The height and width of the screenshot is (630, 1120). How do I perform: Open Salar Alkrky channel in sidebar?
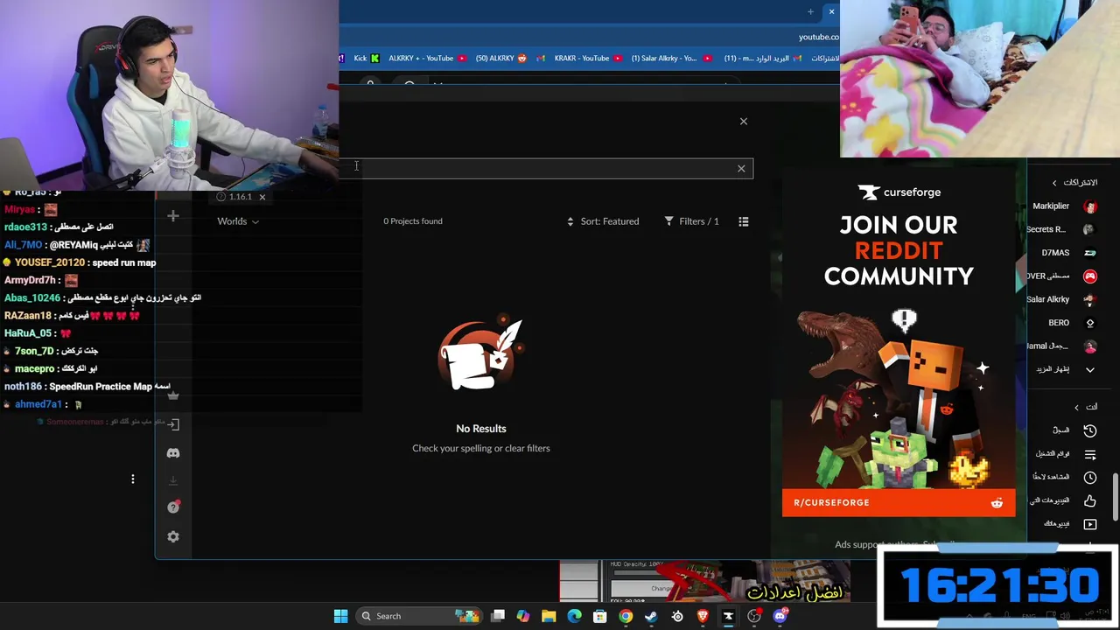[x=1060, y=299]
